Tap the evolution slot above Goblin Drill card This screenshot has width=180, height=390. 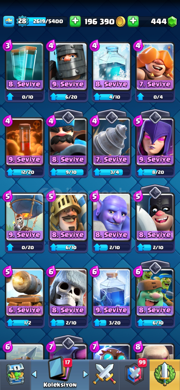(x=112, y=116)
